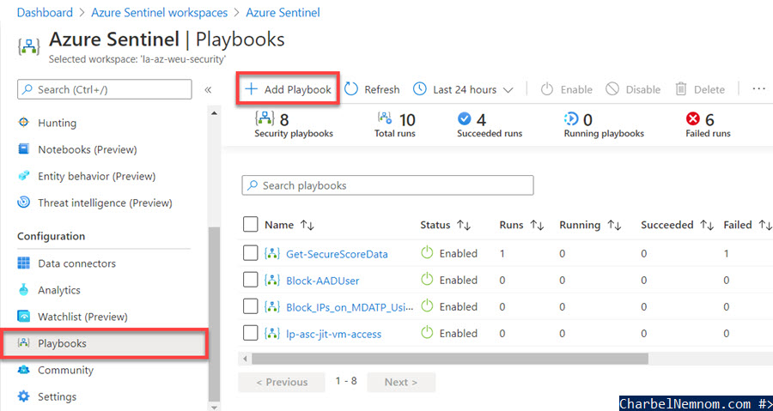The width and height of the screenshot is (773, 411).
Task: Click the horizontal scrollbar under the table
Action: [449, 359]
